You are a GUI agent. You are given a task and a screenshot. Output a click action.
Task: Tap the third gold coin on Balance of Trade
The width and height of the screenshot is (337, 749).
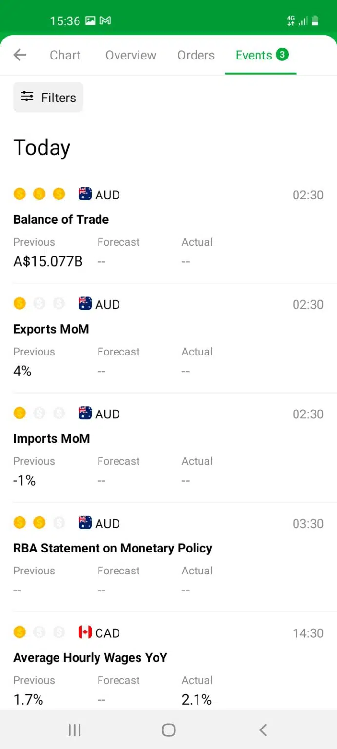click(59, 194)
